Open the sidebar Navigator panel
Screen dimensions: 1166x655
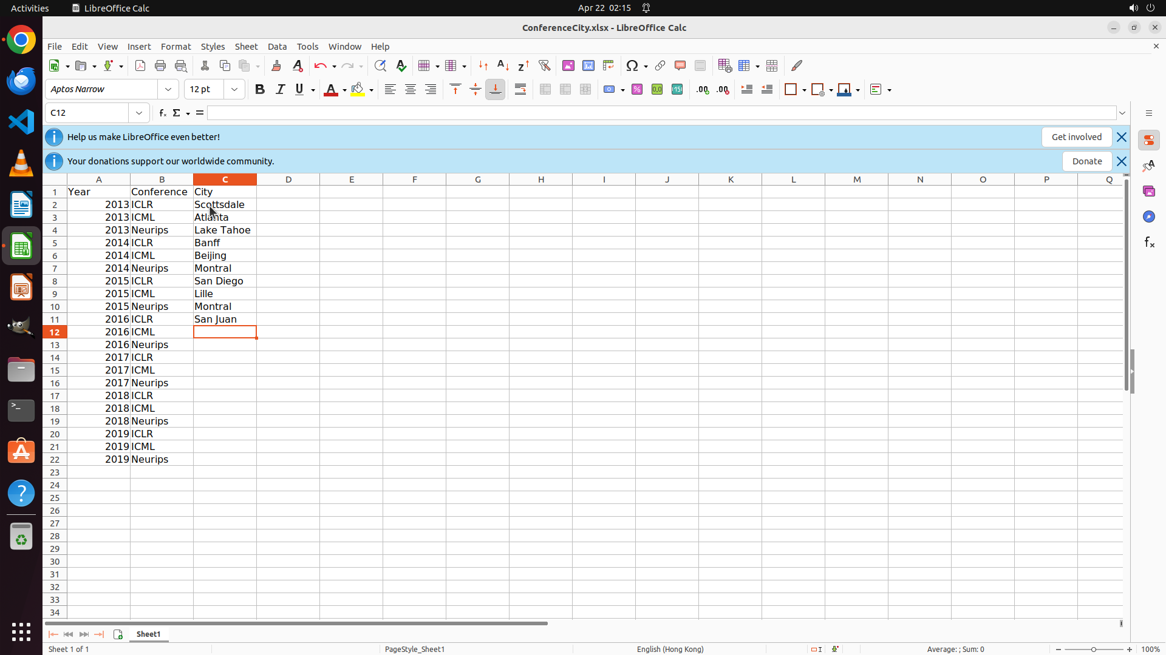(x=1148, y=217)
